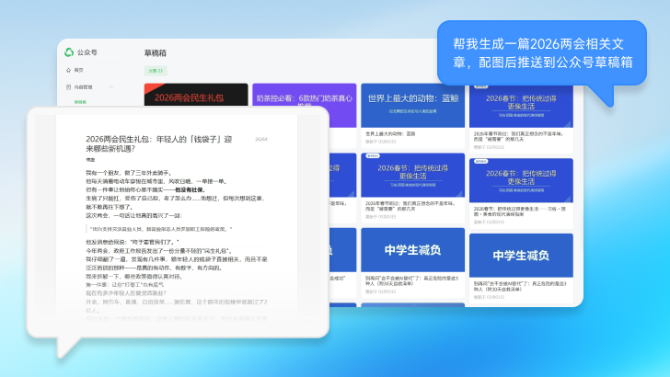Click paragraph 我有一个朋友，做了三年外卖骑手
Image resolution: width=670 pixels, height=377 pixels.
(x=129, y=173)
